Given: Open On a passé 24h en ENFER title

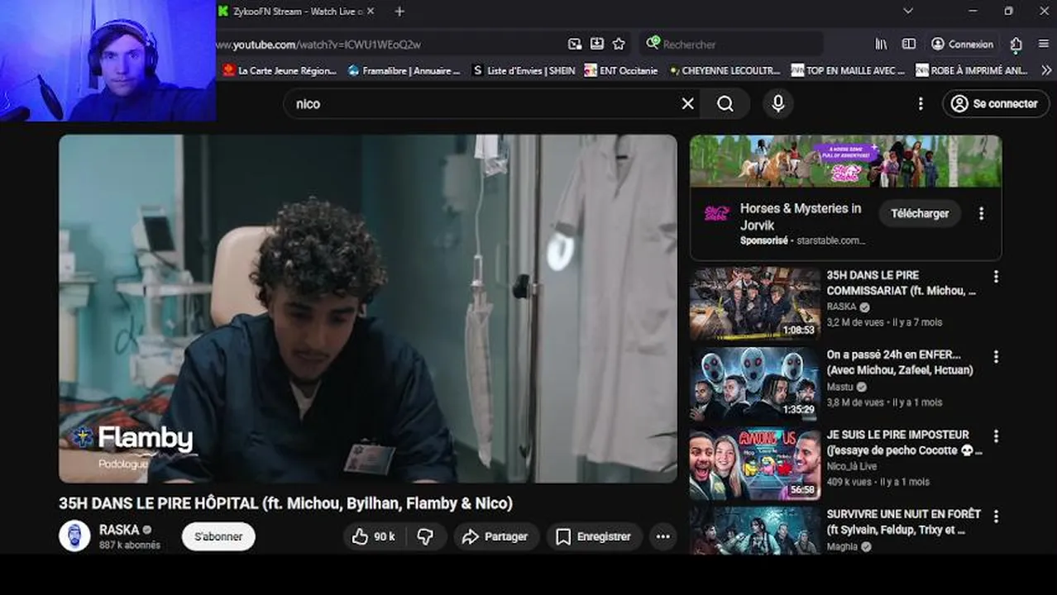Looking at the screenshot, I should pos(900,362).
